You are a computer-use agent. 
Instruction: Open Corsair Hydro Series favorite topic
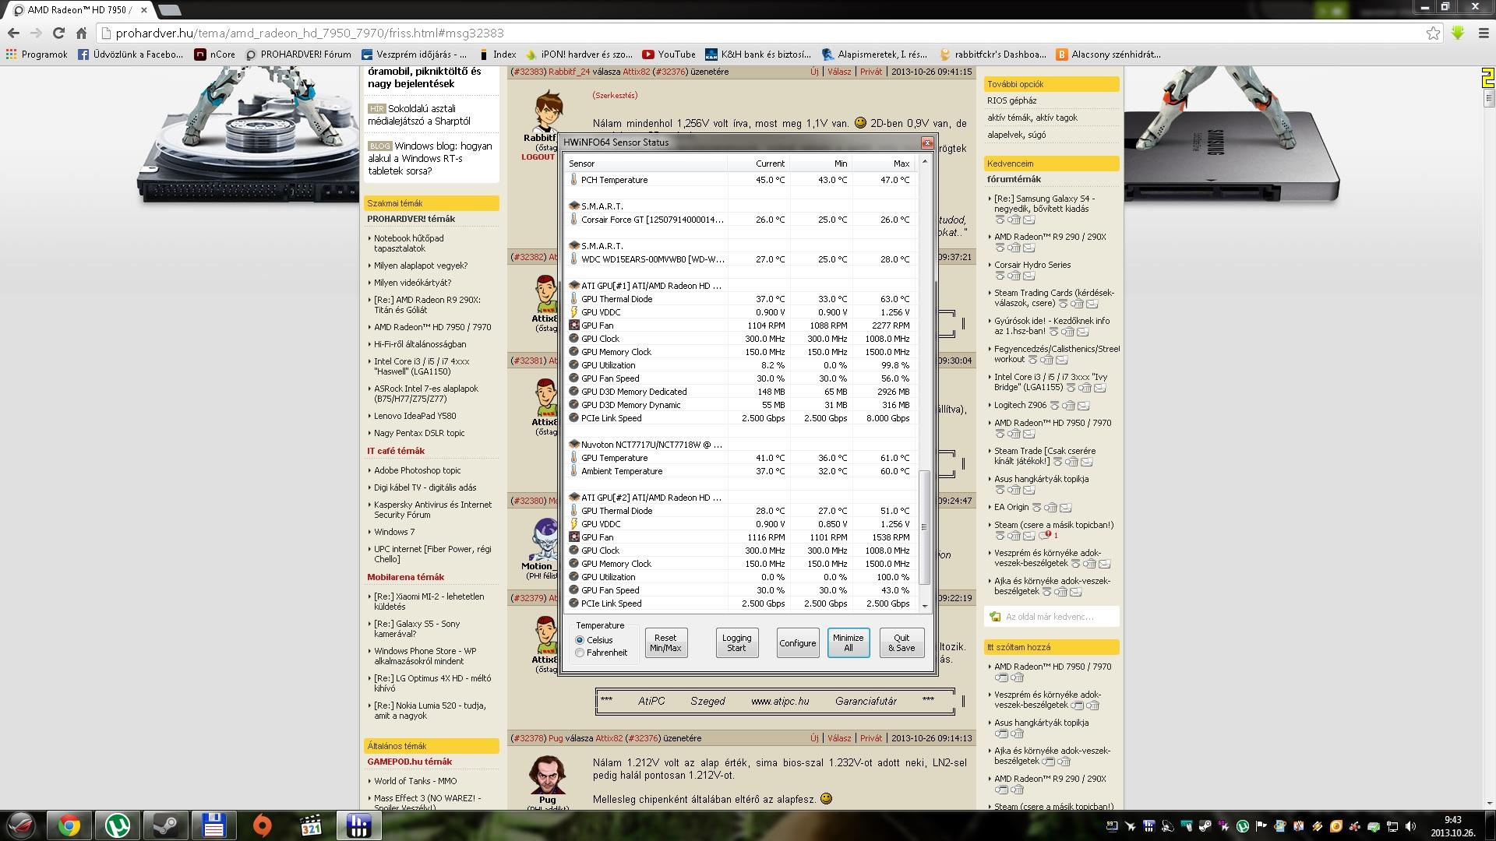click(x=1032, y=265)
